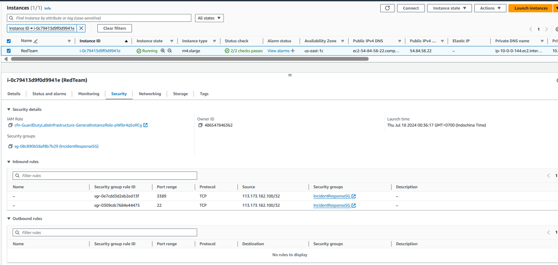Image resolution: width=558 pixels, height=265 pixels.
Task: Copy the Owner ID value
Action: point(201,125)
